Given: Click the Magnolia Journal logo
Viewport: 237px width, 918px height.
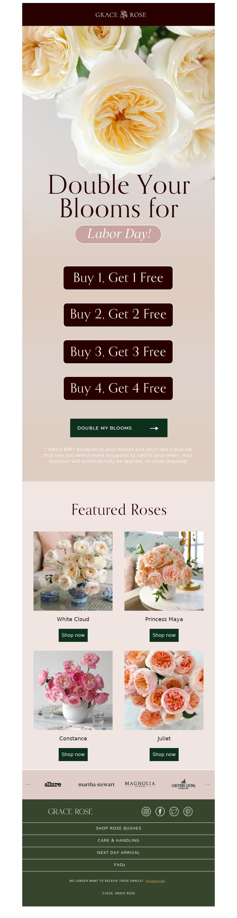Looking at the screenshot, I should coord(140,784).
